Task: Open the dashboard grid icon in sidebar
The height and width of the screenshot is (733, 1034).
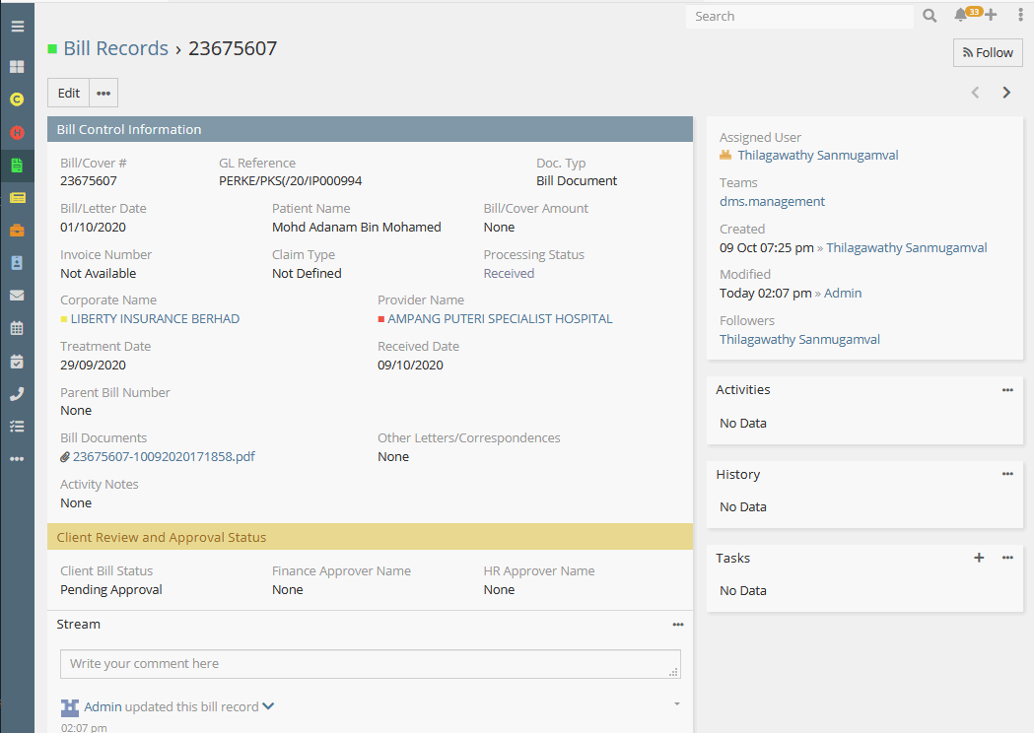Action: (17, 67)
